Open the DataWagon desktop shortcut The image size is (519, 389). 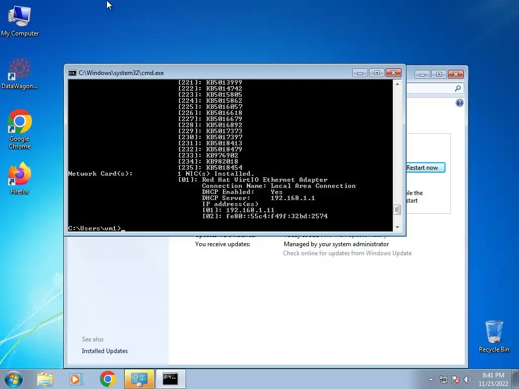tap(20, 74)
